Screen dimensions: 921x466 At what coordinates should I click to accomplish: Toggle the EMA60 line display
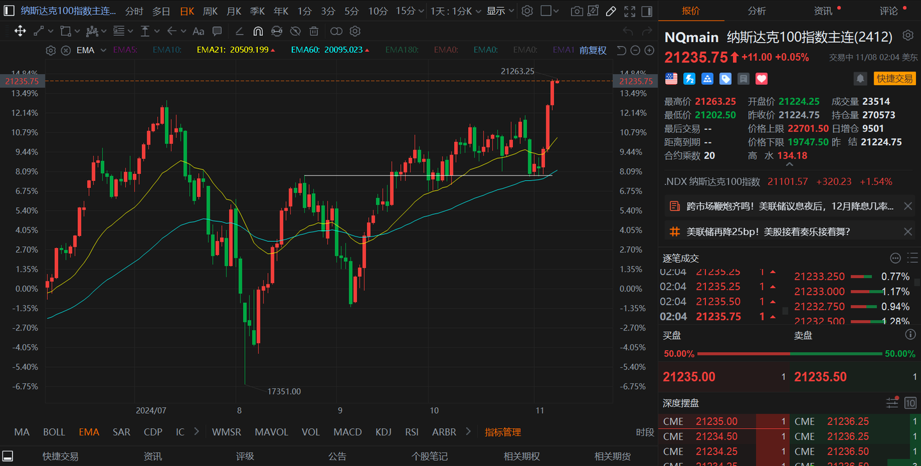pyautogui.click(x=330, y=50)
